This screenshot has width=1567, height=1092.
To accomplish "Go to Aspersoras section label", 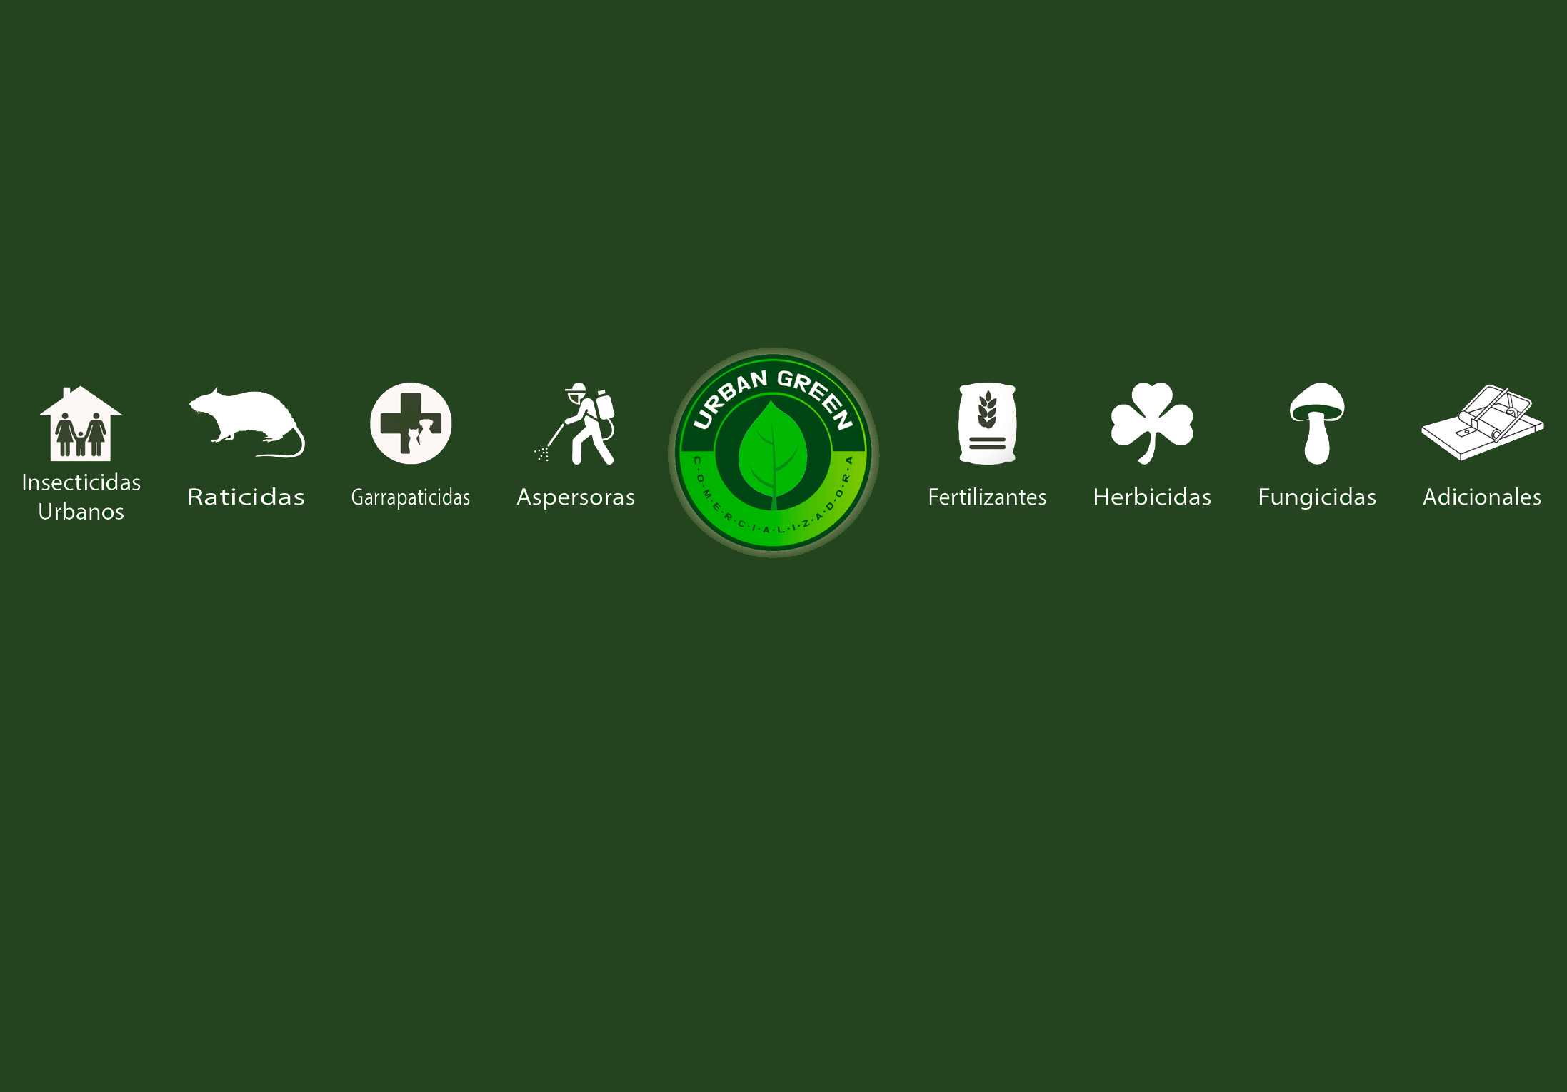I will point(576,497).
